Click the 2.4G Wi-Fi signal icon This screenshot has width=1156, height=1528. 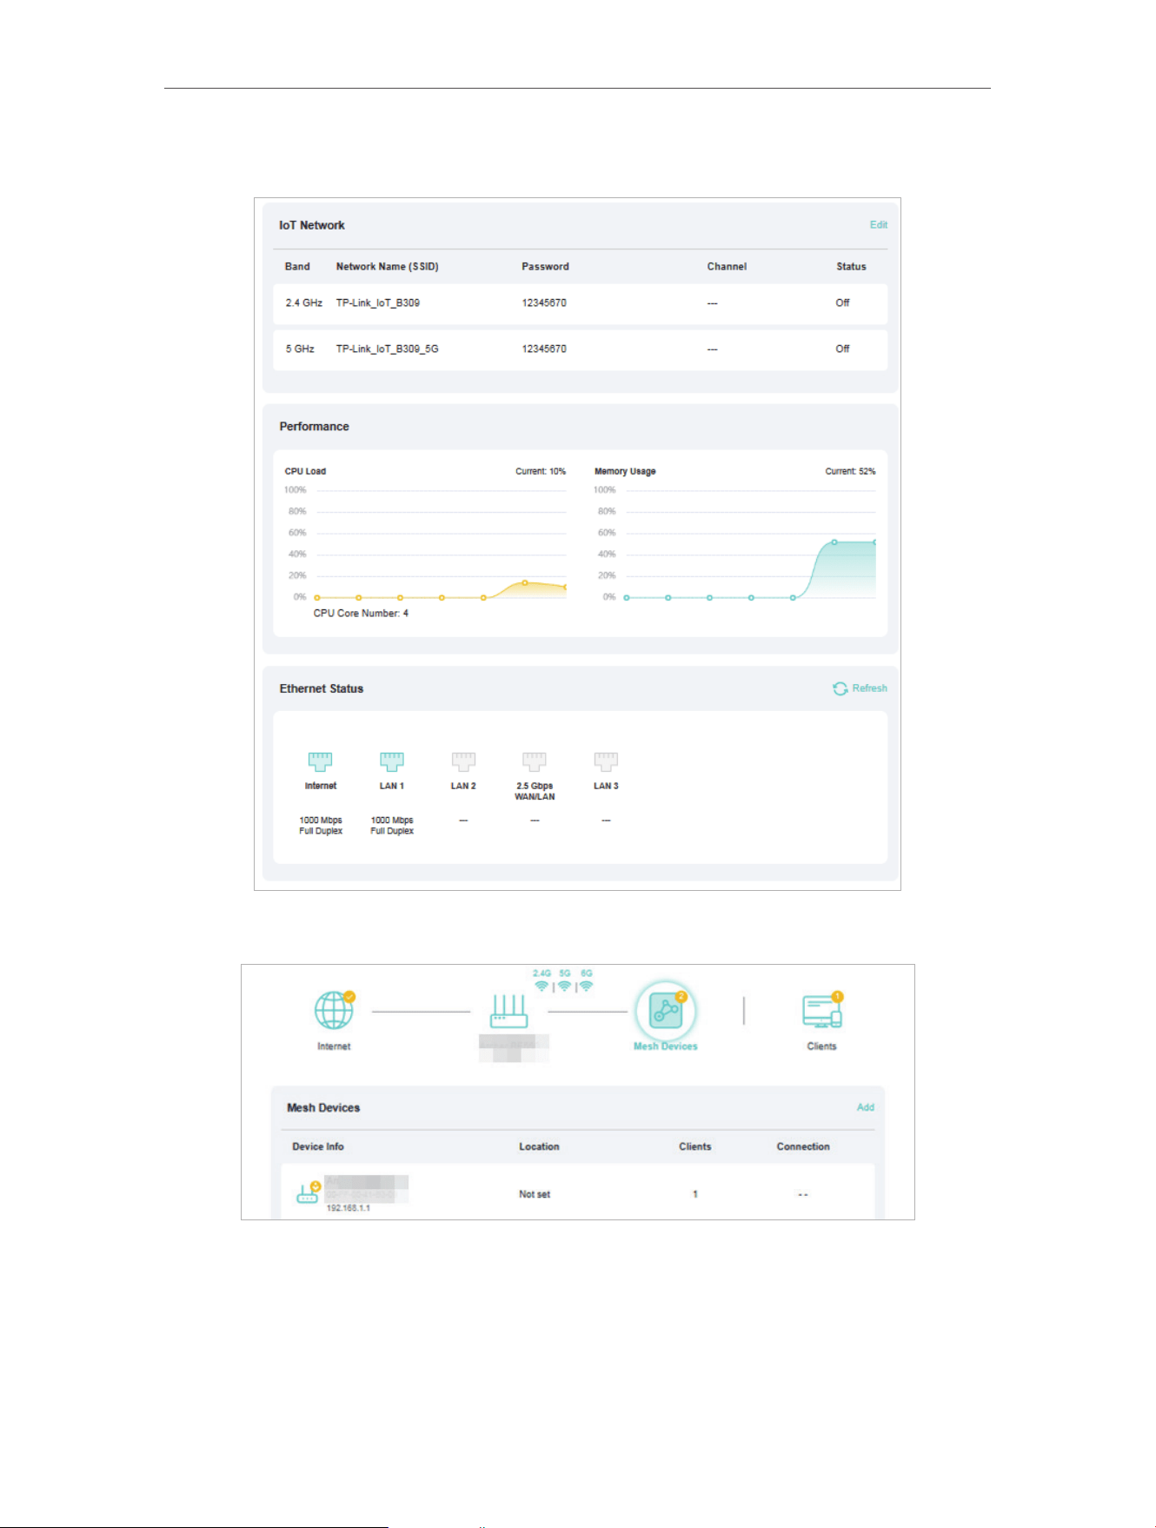tap(541, 987)
